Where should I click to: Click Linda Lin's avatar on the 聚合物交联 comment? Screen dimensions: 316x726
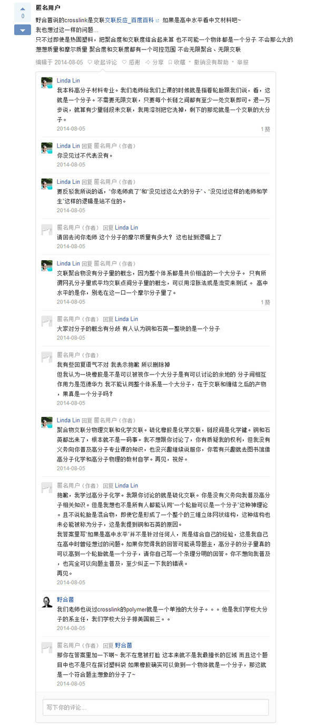tap(47, 423)
